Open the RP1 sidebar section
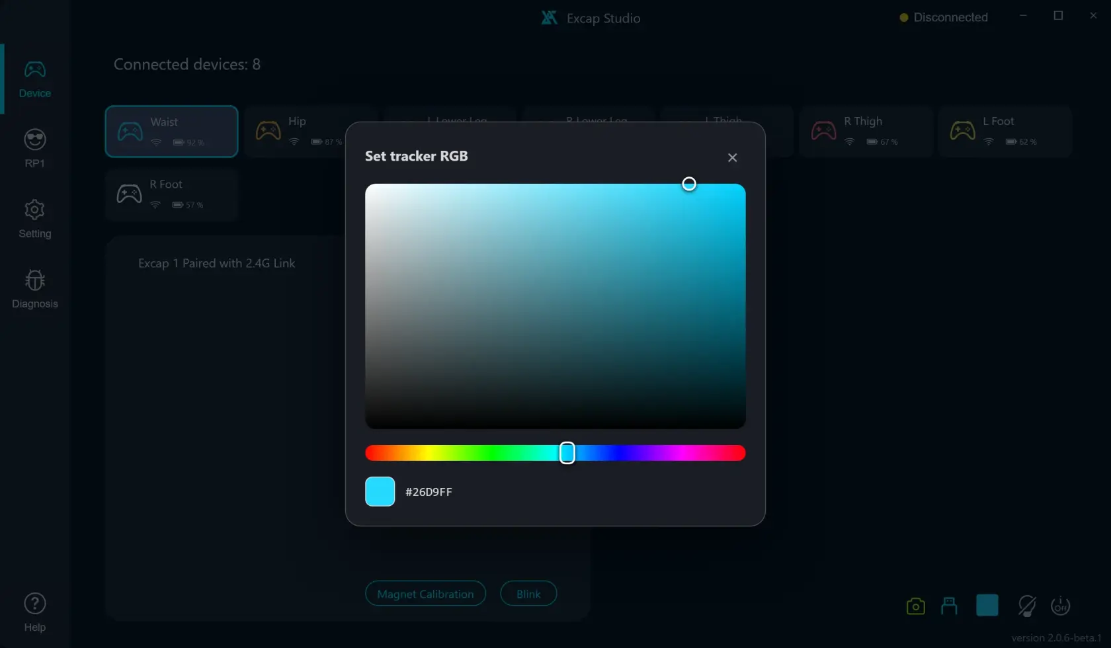This screenshot has height=648, width=1111. tap(34, 149)
